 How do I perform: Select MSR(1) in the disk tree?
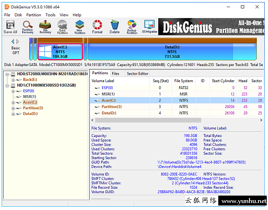(30, 97)
